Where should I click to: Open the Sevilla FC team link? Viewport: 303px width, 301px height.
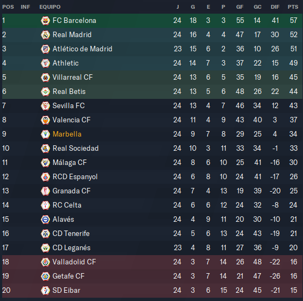point(68,106)
